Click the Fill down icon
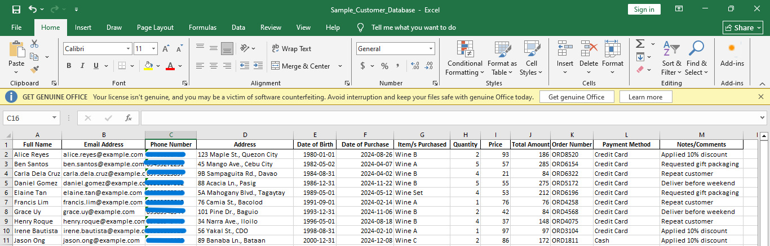Image resolution: width=770 pixels, height=246 pixels. point(640,57)
